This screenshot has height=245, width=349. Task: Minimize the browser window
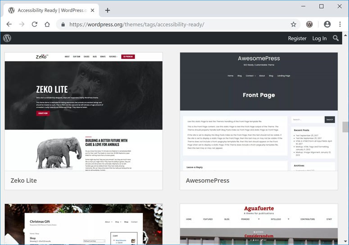pyautogui.click(x=303, y=6)
